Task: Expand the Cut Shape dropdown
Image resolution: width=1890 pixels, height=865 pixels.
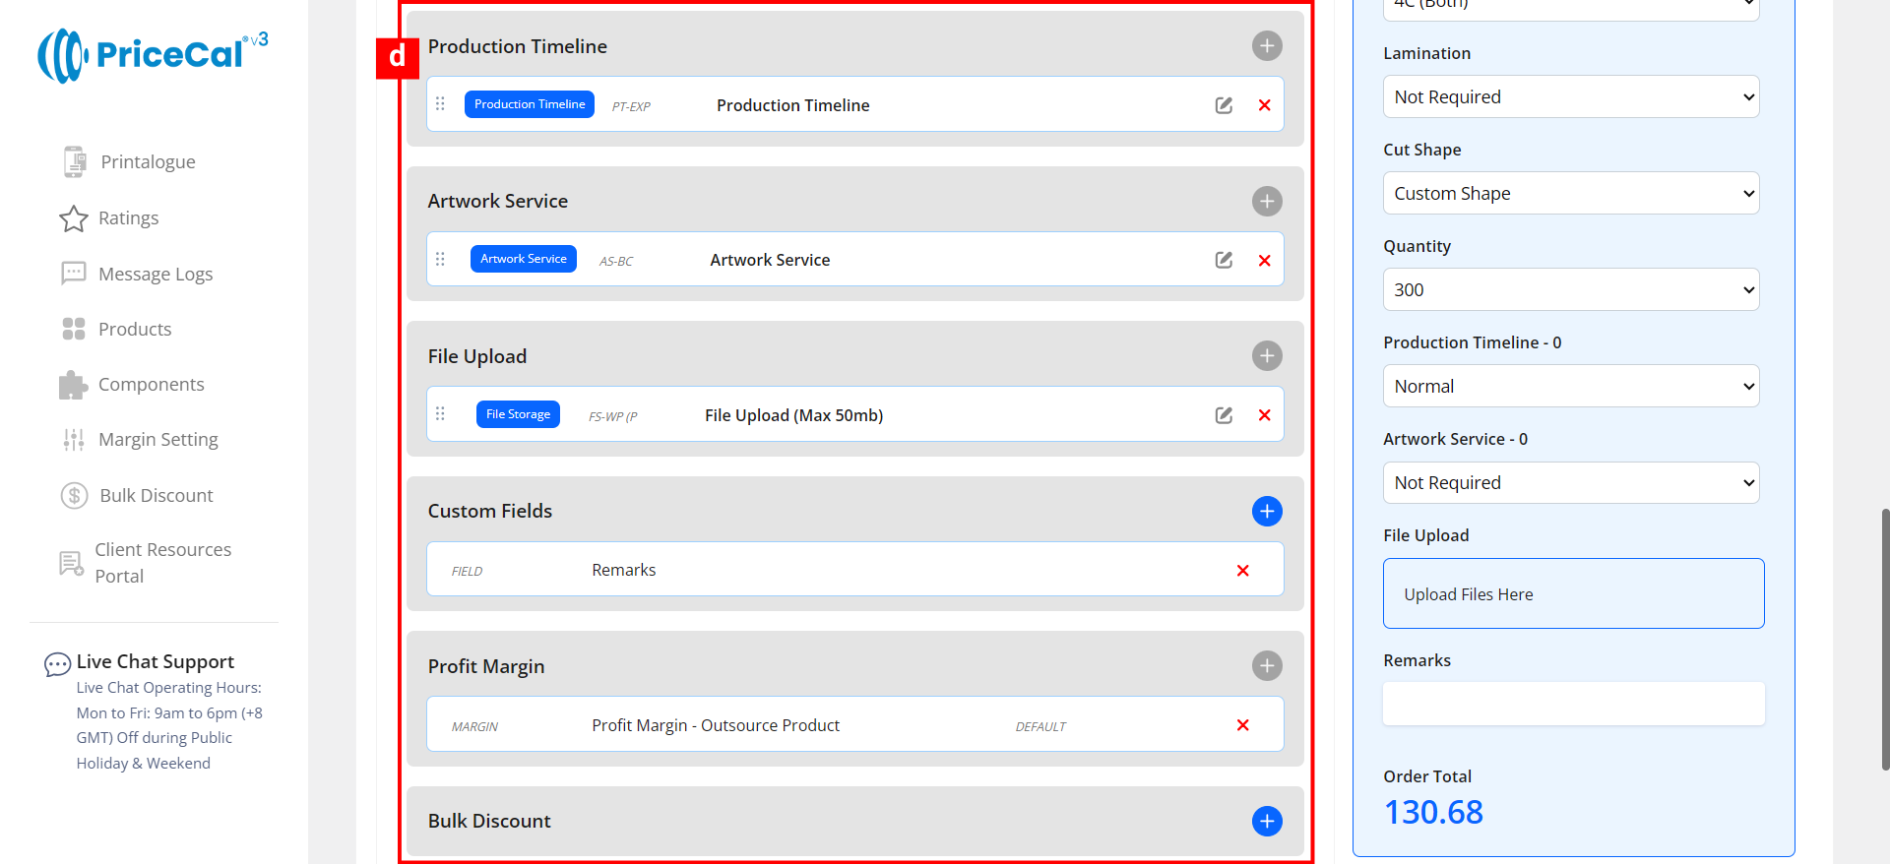Action: (x=1570, y=194)
